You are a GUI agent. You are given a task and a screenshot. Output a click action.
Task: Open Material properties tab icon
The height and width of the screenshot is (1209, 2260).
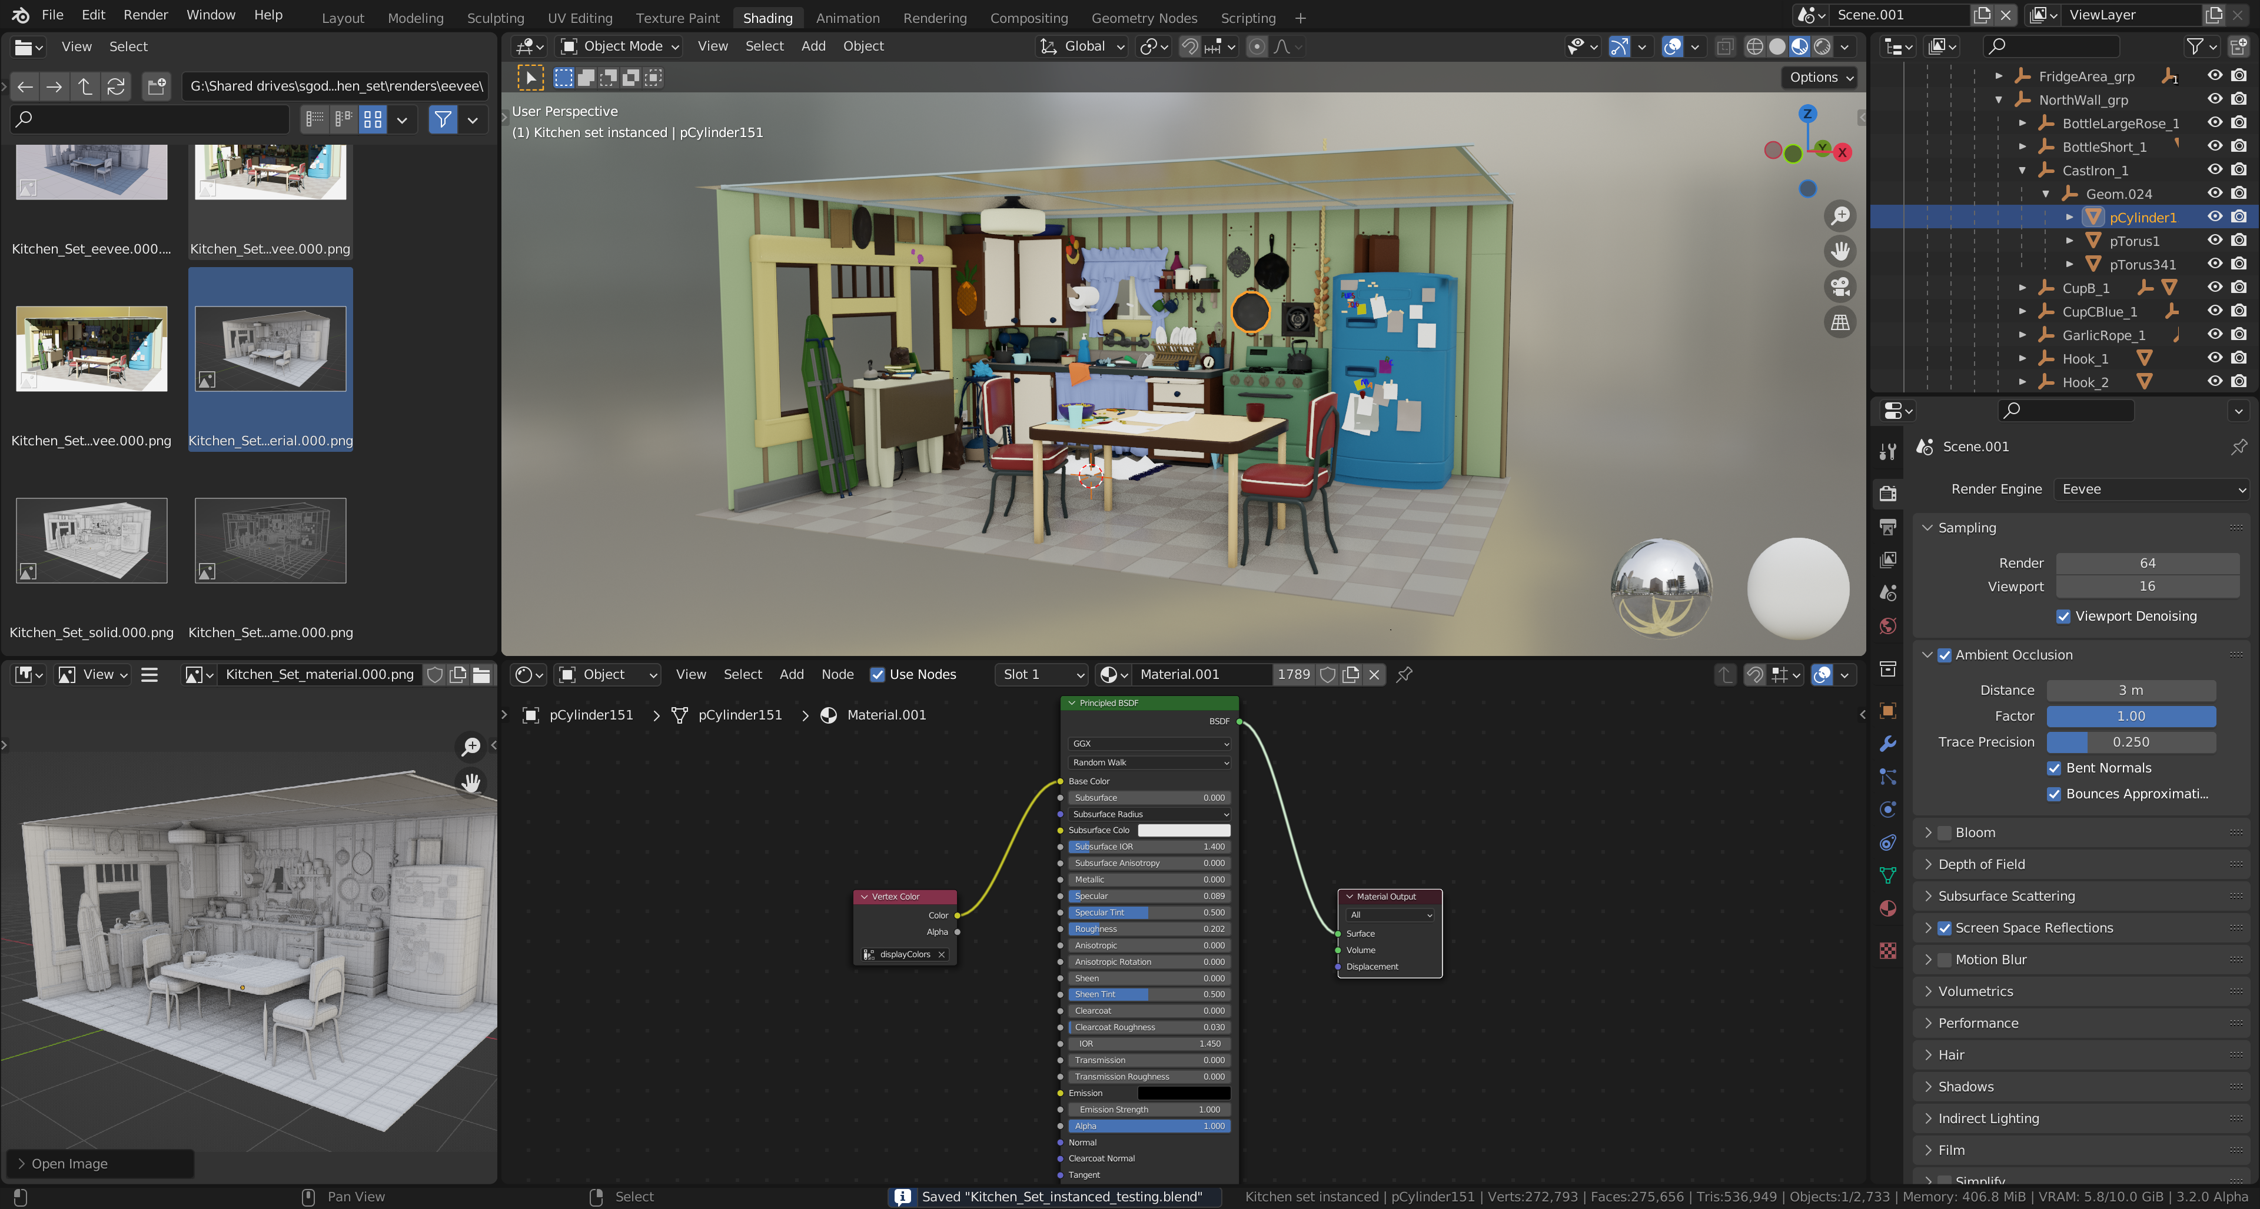[1888, 908]
